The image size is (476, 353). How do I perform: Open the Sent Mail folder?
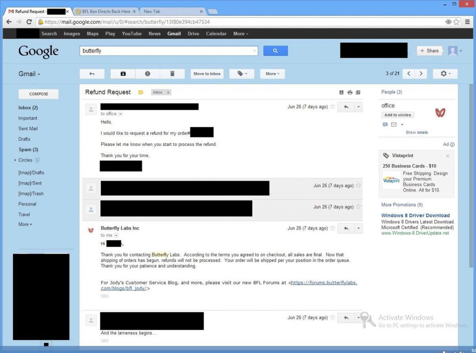pyautogui.click(x=29, y=129)
